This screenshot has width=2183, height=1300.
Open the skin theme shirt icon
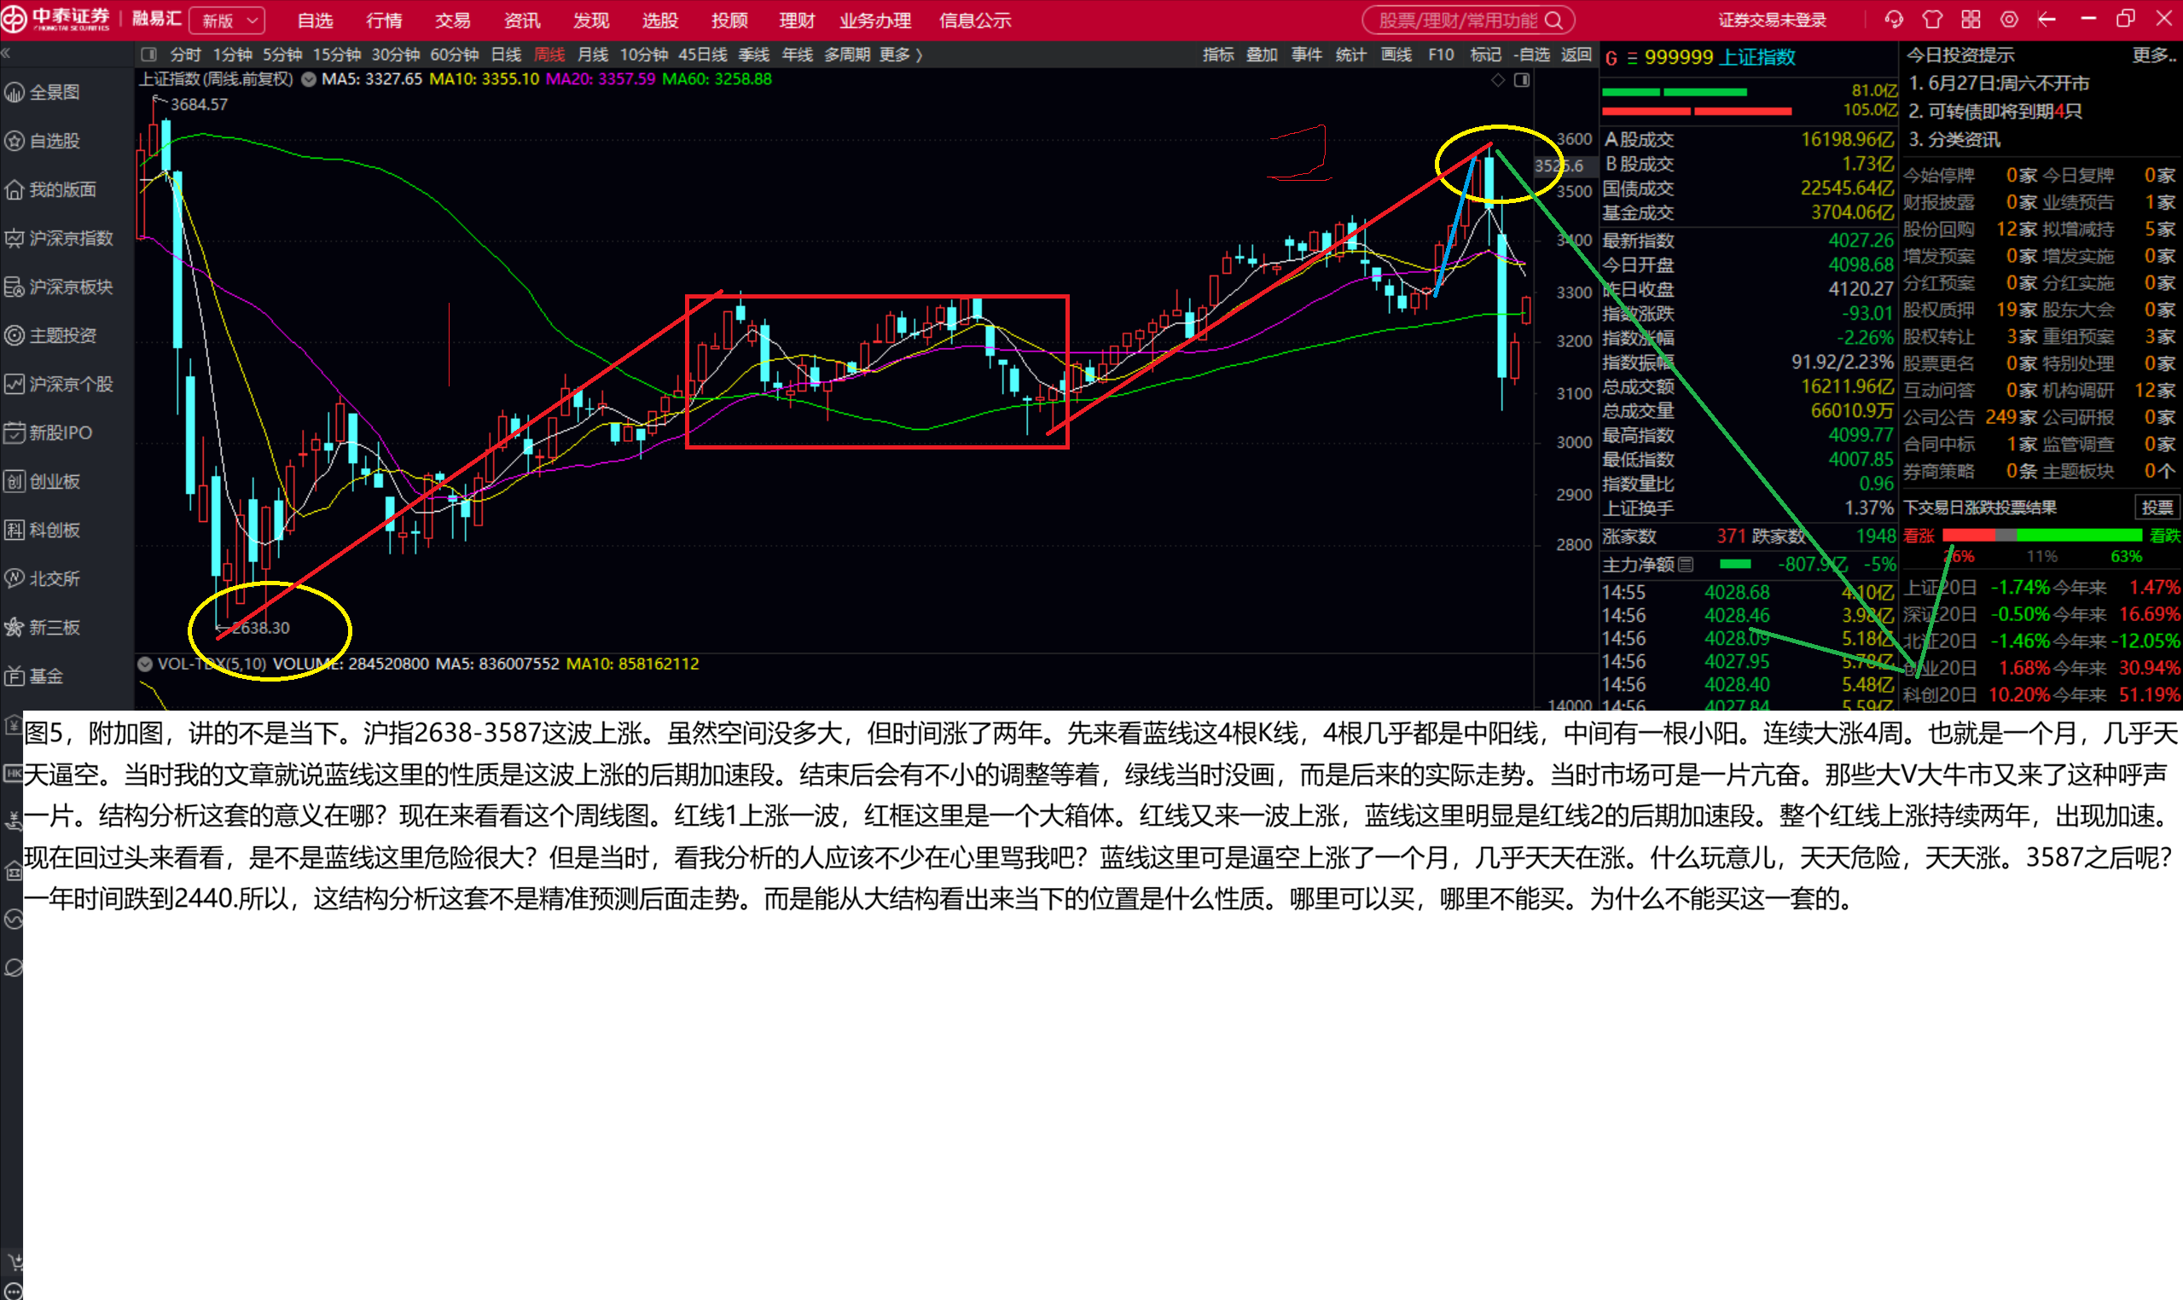pos(1932,20)
